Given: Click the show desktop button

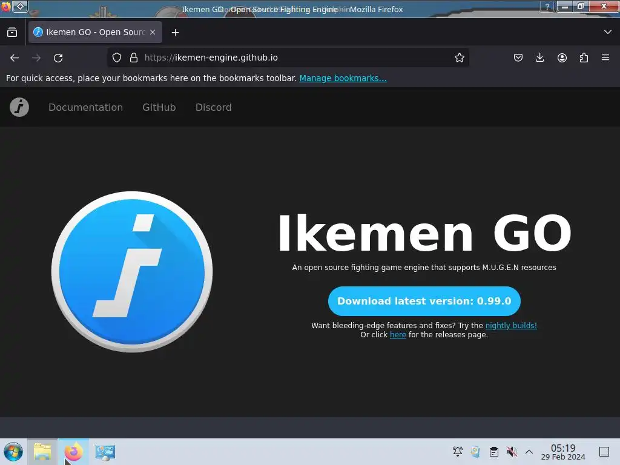Looking at the screenshot, I should [604, 452].
